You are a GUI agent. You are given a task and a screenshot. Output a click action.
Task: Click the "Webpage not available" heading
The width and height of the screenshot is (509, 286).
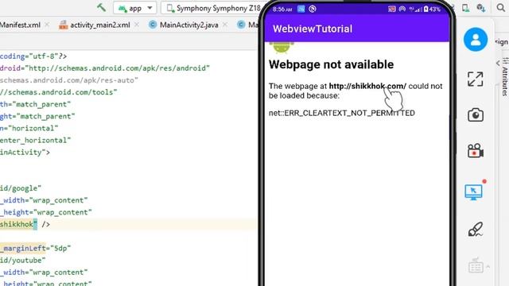tap(331, 64)
